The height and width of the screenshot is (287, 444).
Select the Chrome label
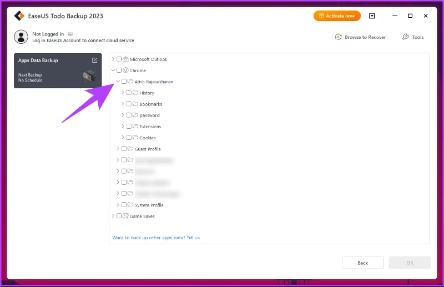138,71
